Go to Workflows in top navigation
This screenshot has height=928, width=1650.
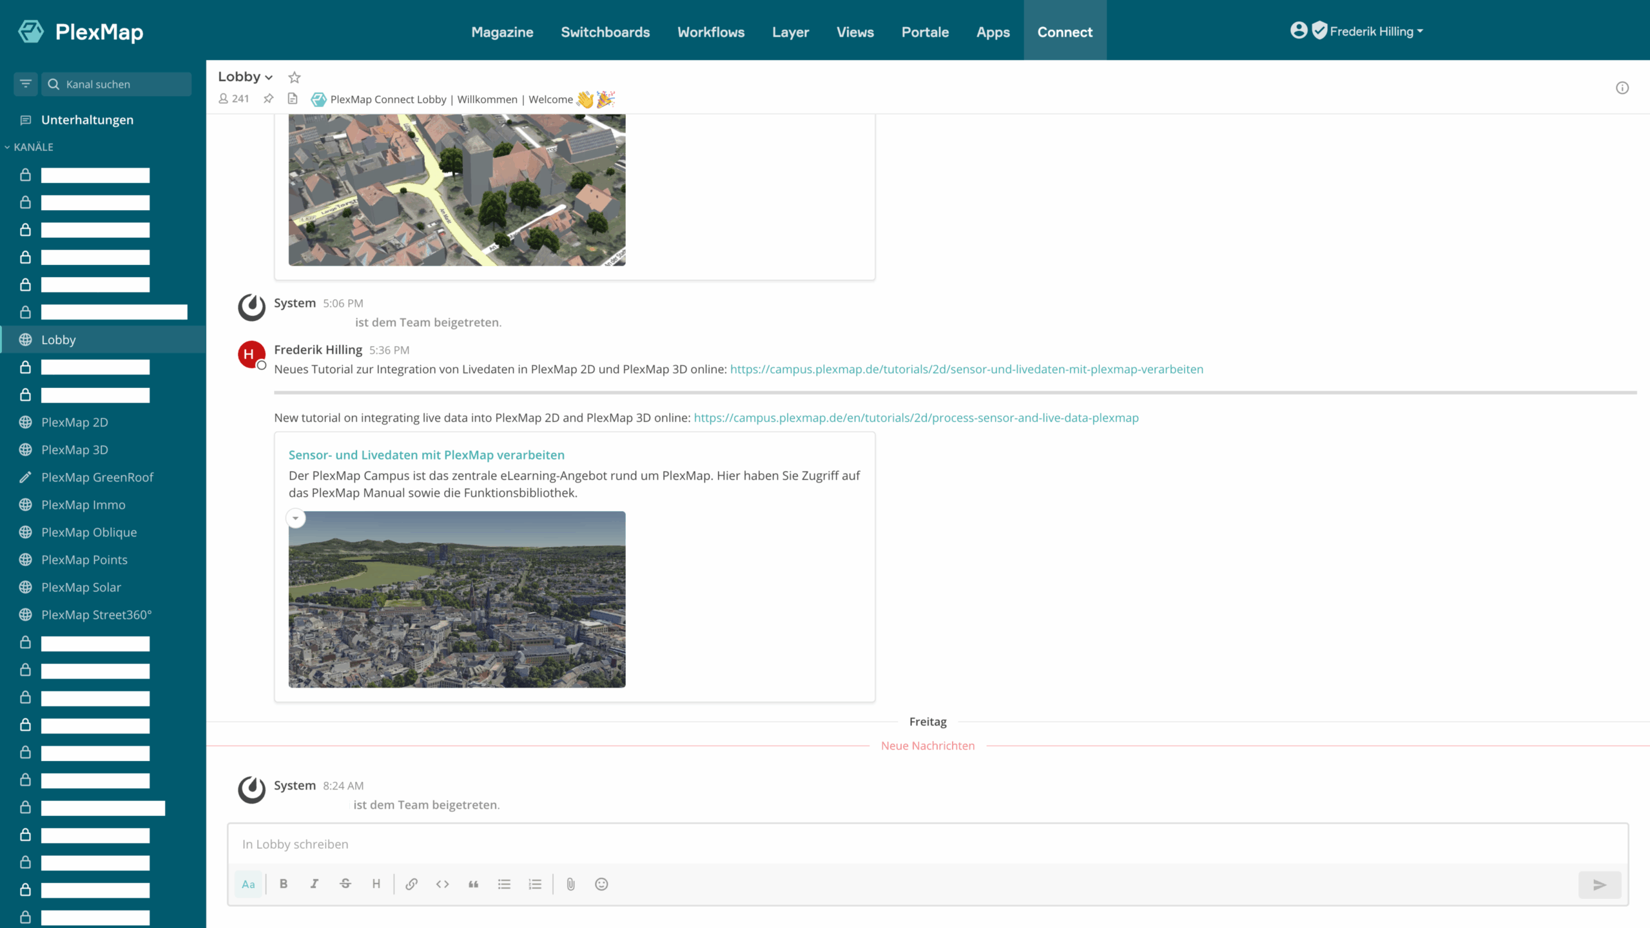tap(711, 32)
